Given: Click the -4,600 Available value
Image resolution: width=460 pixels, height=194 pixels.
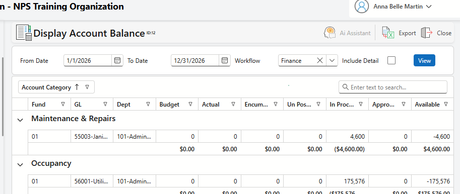Looking at the screenshot, I should point(441,136).
